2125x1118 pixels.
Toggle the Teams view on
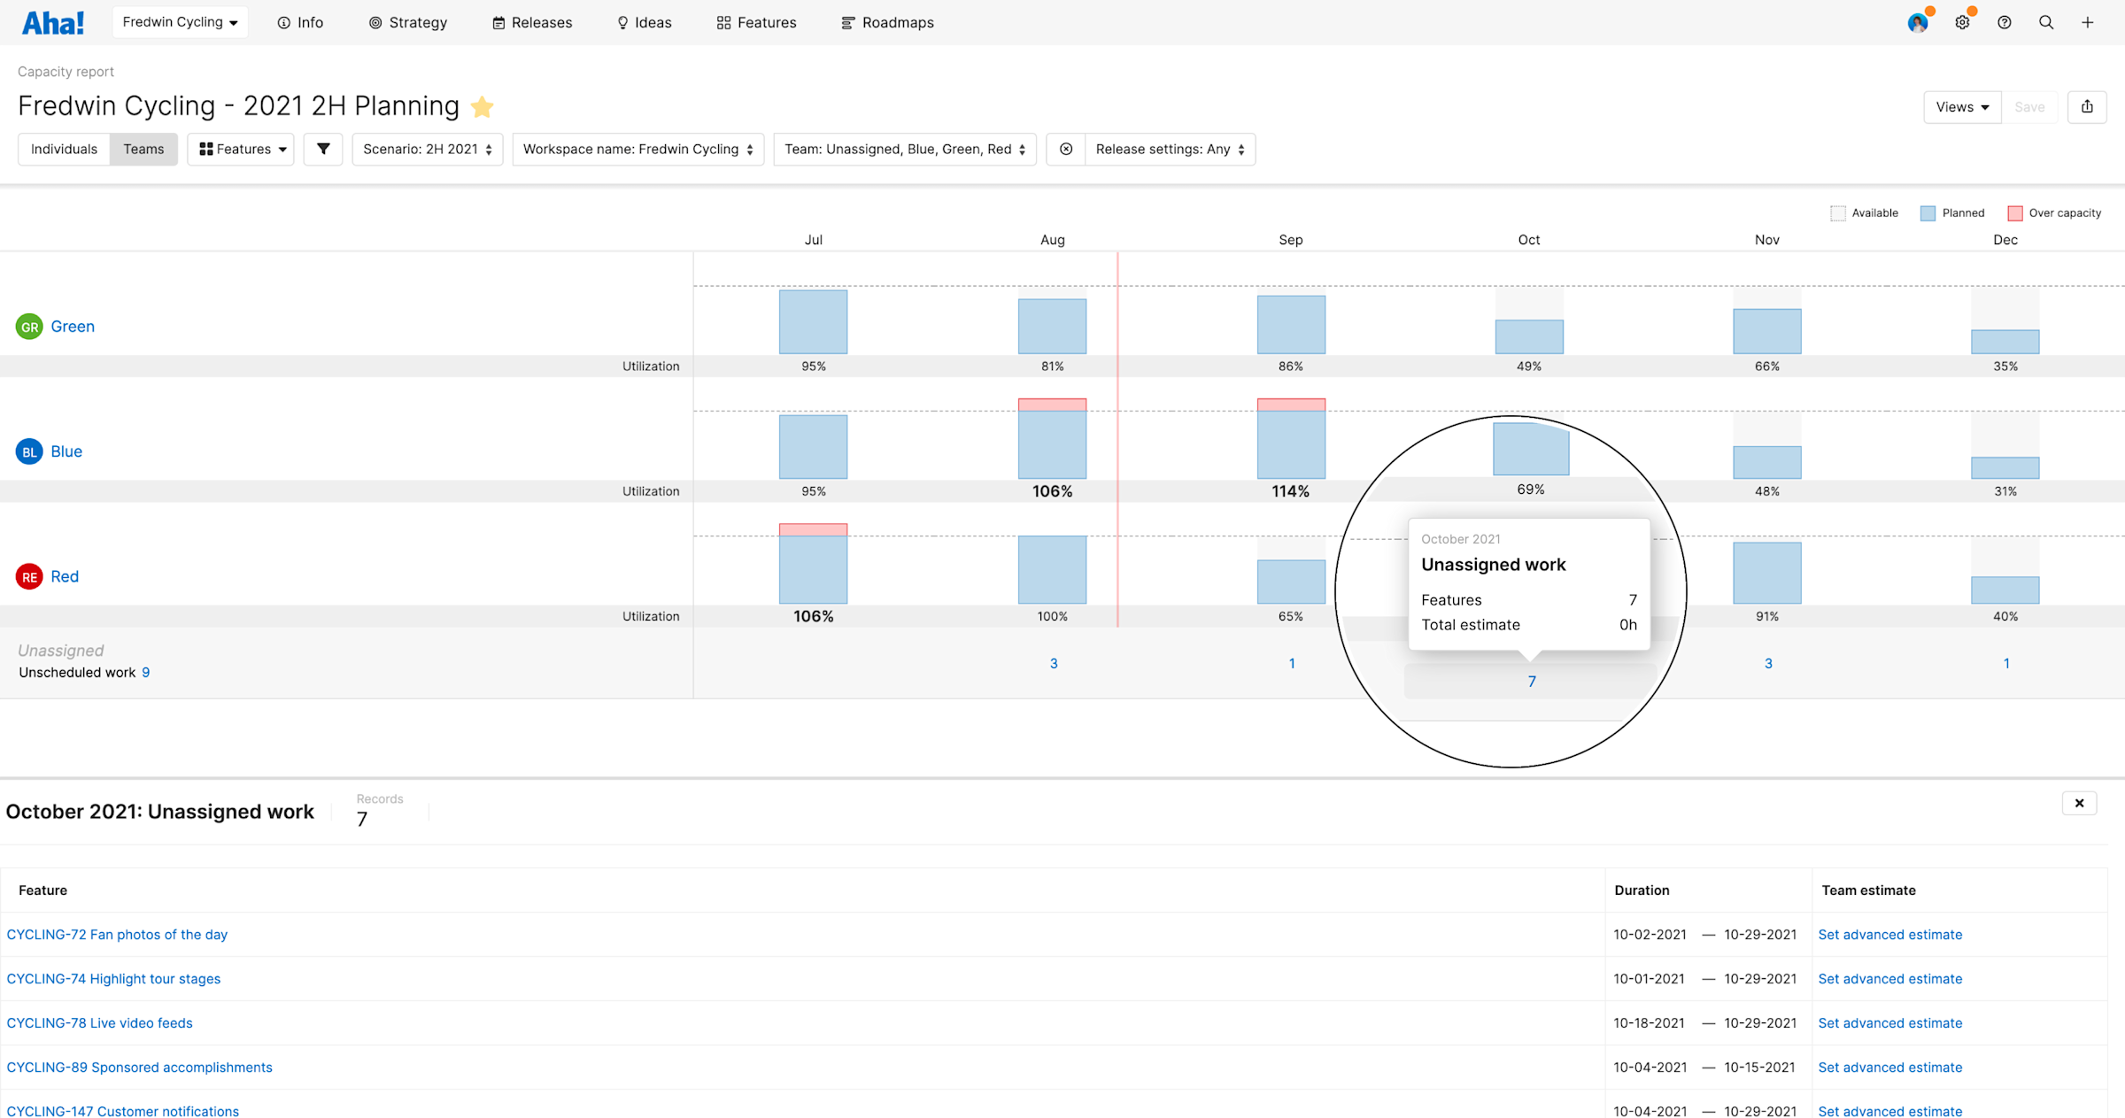[x=143, y=149]
